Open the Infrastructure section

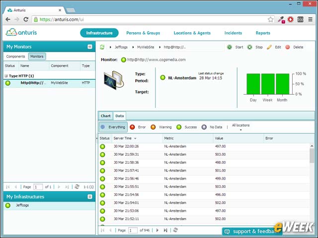click(x=99, y=33)
